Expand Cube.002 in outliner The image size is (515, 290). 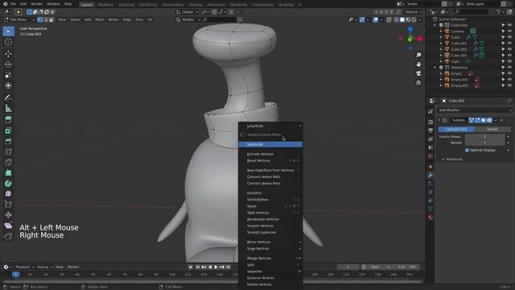[441, 49]
